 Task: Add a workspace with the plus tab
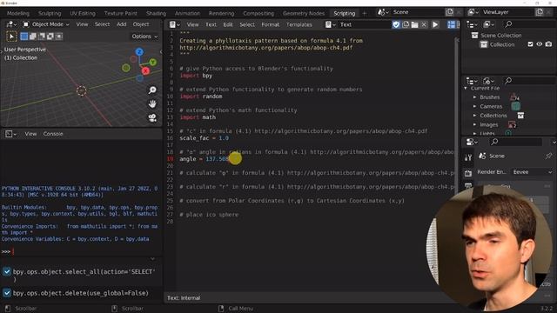point(364,13)
